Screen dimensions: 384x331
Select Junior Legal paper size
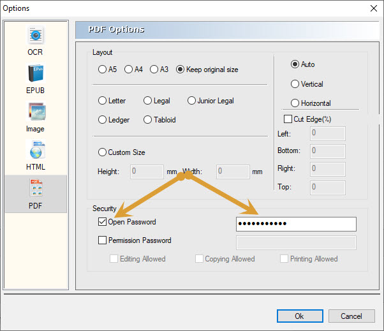pos(191,101)
